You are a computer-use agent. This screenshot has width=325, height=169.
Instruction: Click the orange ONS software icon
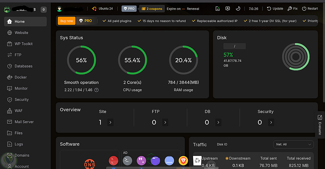click(x=90, y=164)
